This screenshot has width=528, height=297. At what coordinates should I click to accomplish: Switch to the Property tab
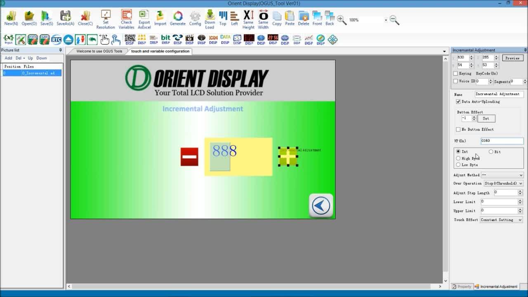coord(461,287)
